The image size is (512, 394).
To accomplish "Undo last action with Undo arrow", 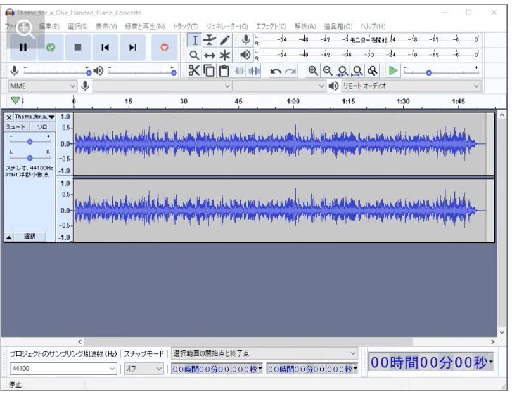I will click(x=276, y=70).
